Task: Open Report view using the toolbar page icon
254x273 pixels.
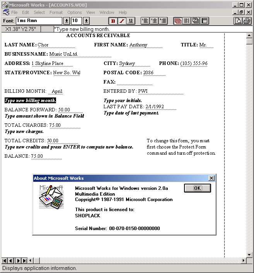Action: (205, 21)
